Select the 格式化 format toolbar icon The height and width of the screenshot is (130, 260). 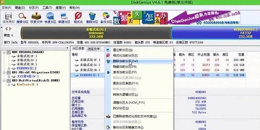(x=78, y=18)
